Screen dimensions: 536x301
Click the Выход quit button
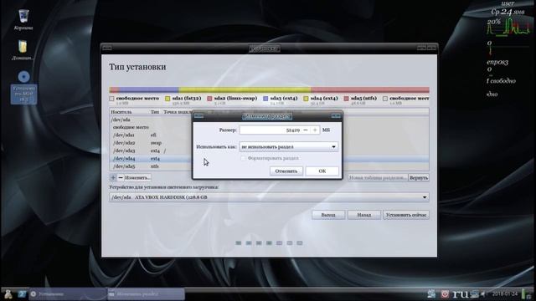pos(328,215)
